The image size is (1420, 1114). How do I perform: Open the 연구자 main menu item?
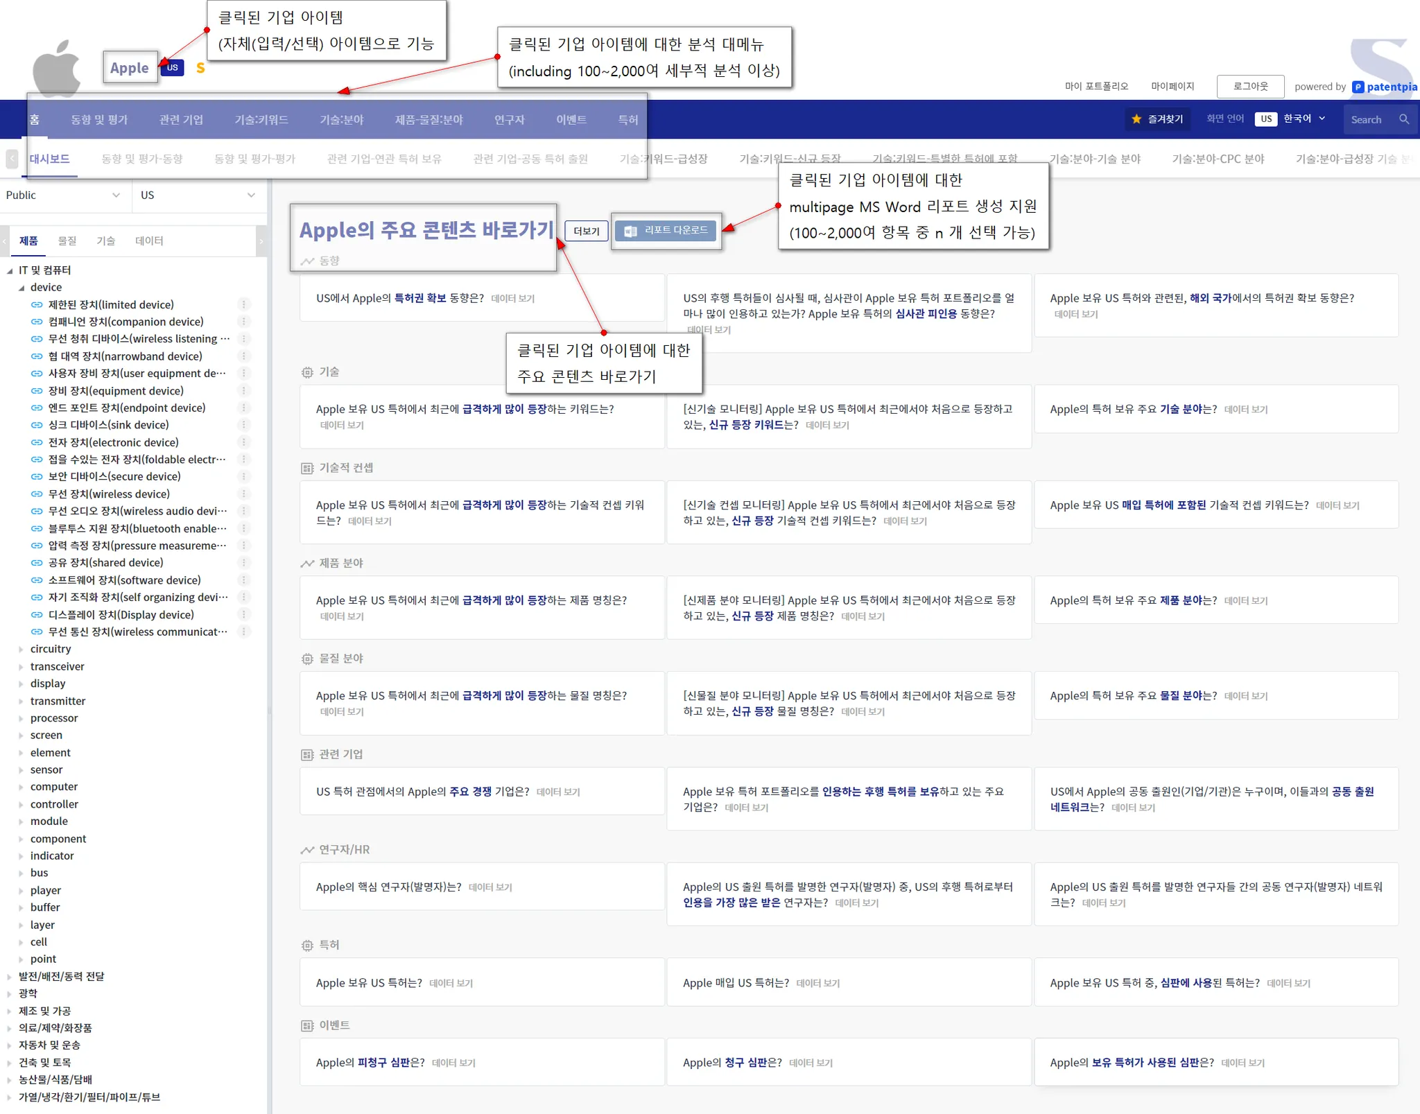(x=509, y=120)
